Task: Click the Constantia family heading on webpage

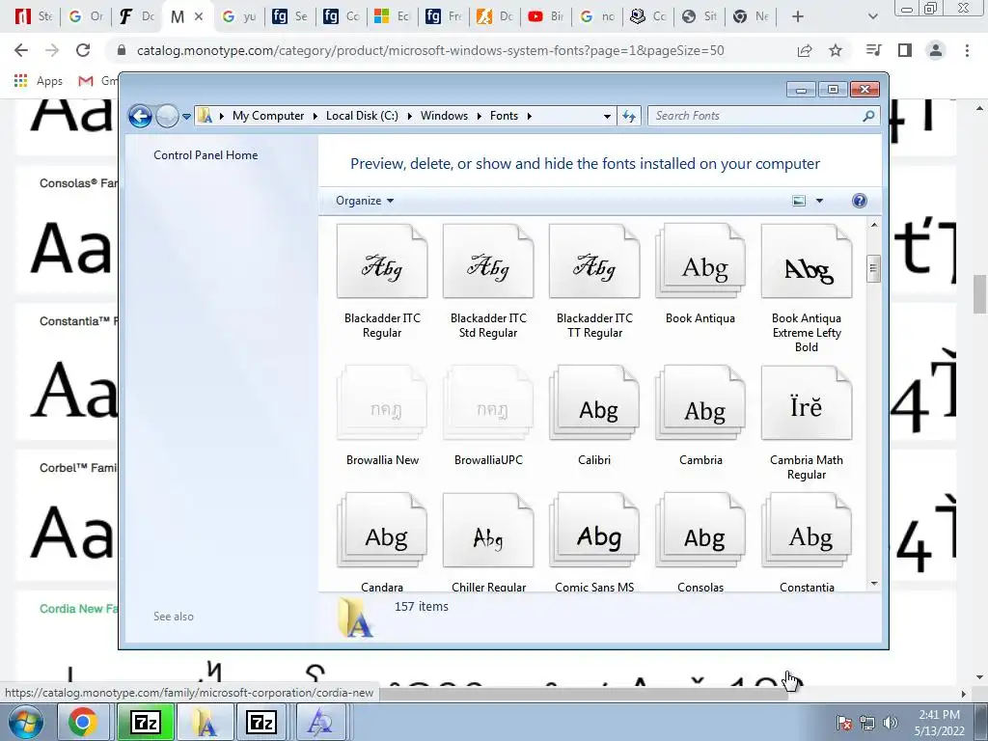Action: tap(79, 321)
